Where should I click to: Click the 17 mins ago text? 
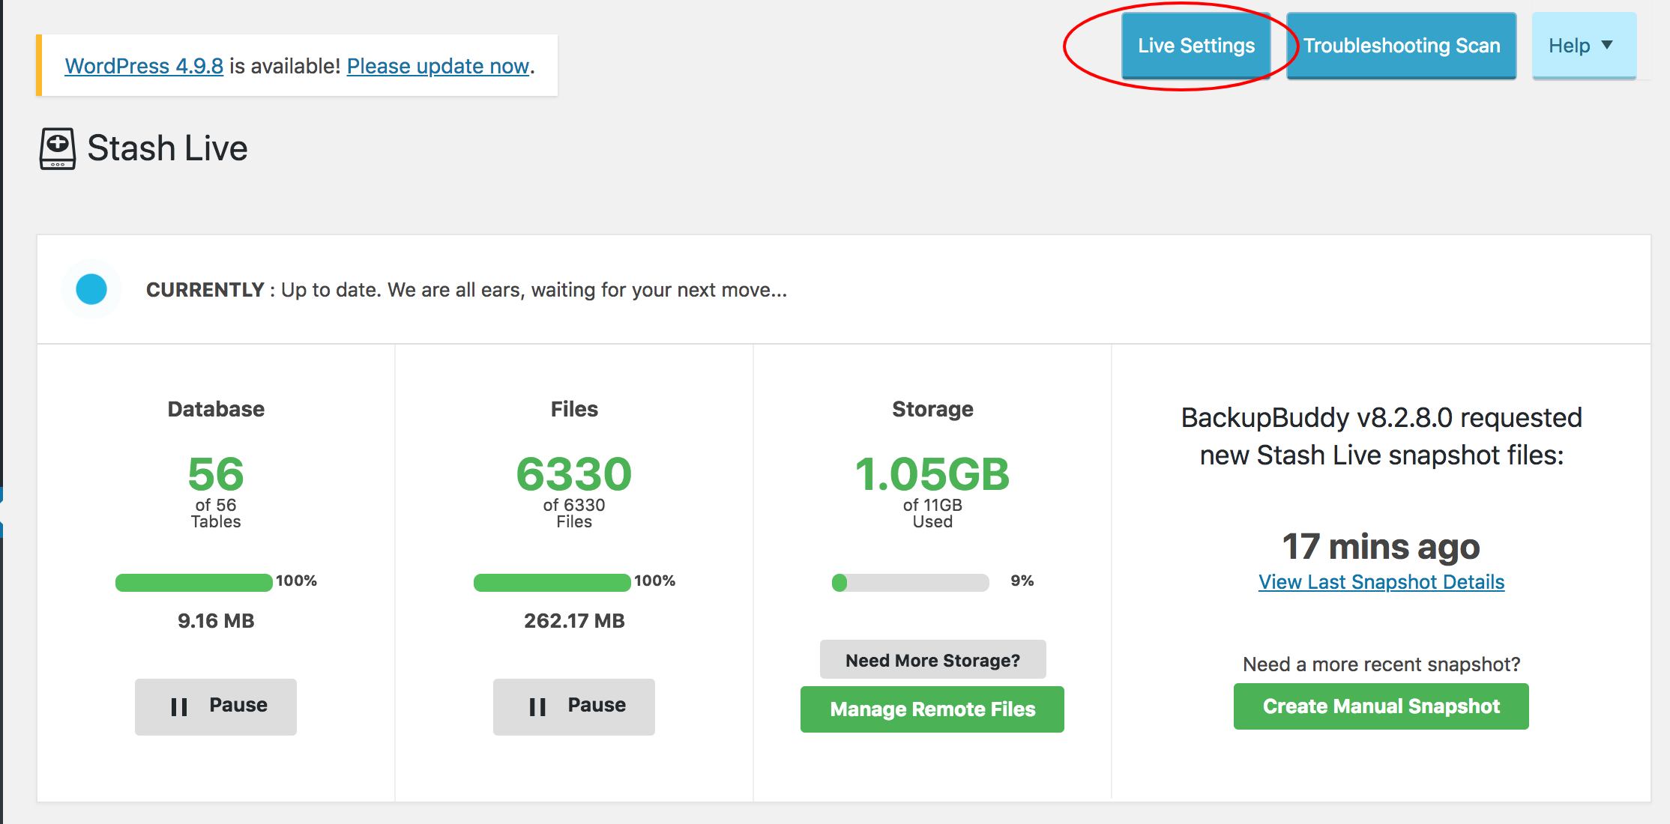coord(1381,546)
